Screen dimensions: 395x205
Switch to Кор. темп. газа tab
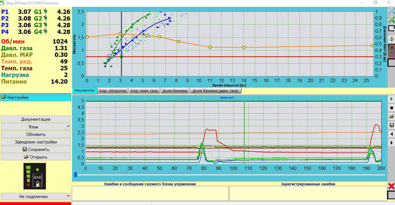[x=144, y=91]
